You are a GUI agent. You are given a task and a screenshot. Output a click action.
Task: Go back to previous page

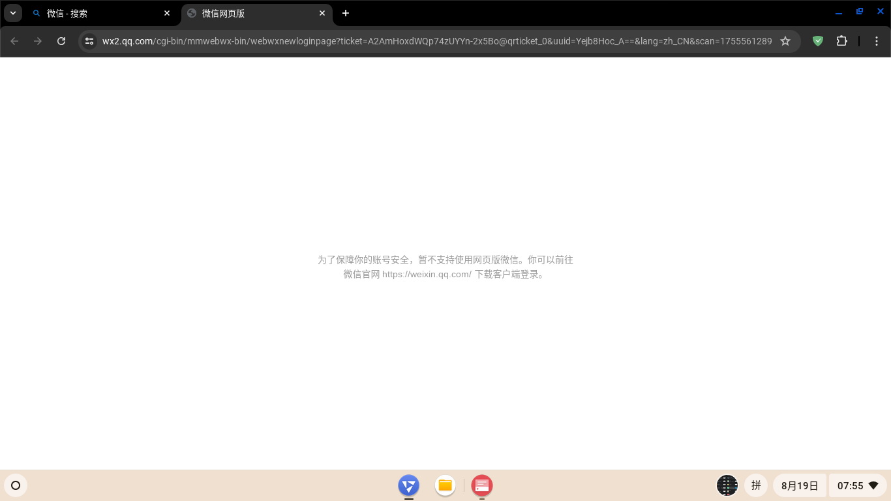(14, 41)
